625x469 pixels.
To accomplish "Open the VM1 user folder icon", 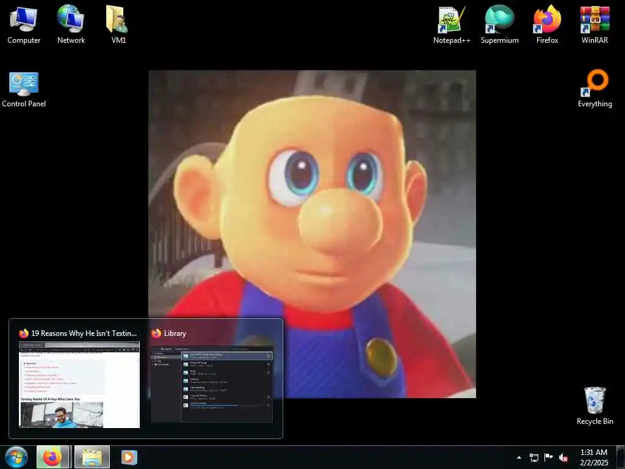I will [x=118, y=24].
